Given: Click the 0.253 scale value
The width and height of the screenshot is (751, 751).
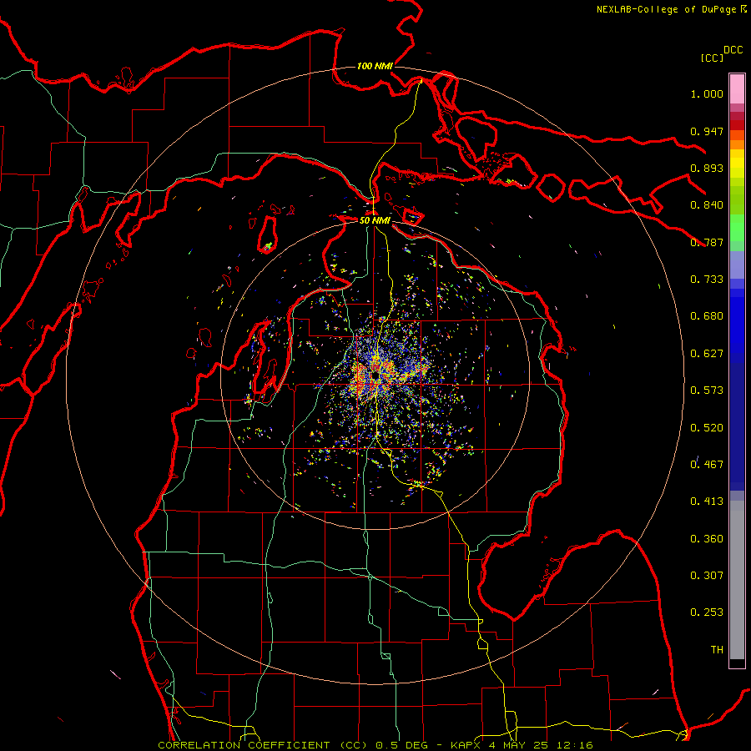Looking at the screenshot, I should [x=707, y=612].
